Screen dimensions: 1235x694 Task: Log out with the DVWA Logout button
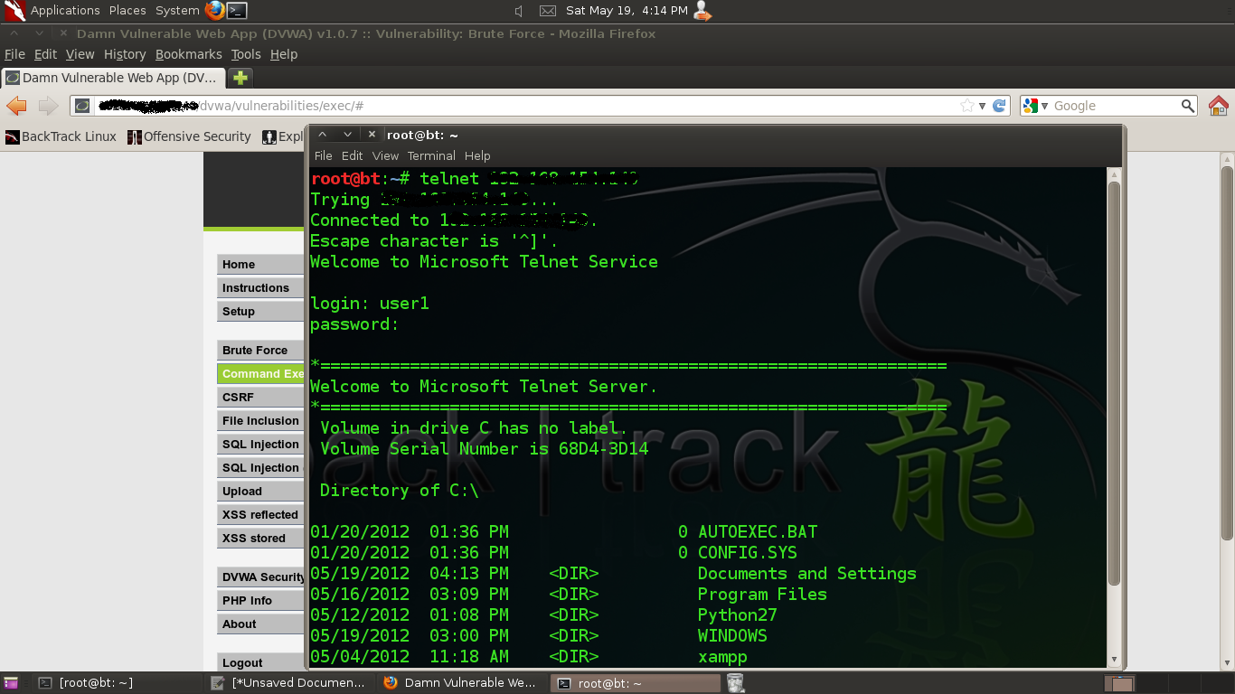pos(260,662)
